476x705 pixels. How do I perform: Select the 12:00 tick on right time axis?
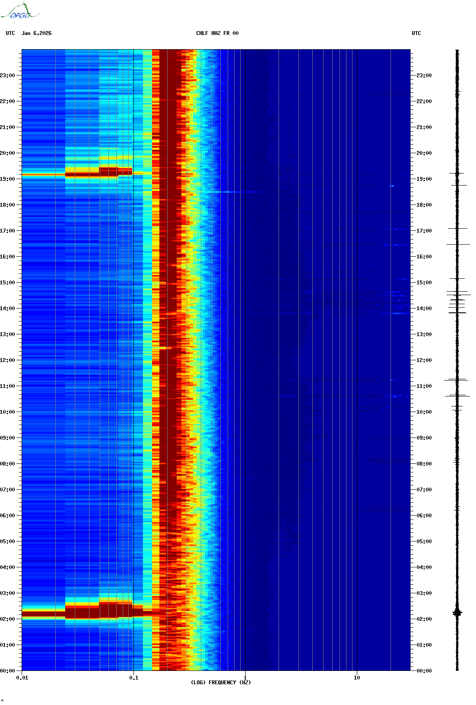click(x=424, y=360)
